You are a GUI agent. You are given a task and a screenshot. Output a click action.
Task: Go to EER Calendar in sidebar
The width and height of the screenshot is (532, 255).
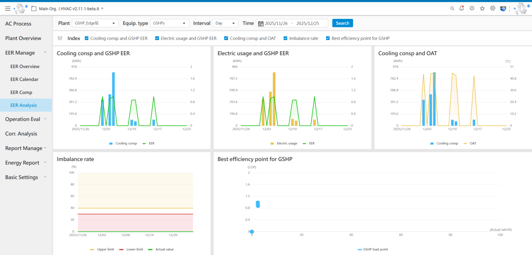point(24,79)
